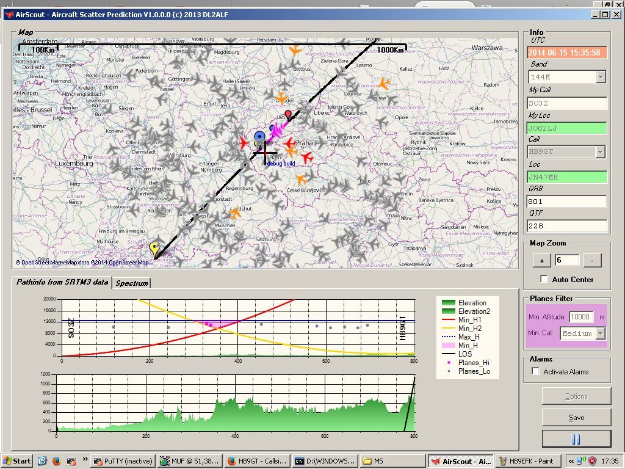Viewport: 625px width, 469px height.
Task: Switch to PuTTY (inactive) taskbar window
Action: [123, 461]
